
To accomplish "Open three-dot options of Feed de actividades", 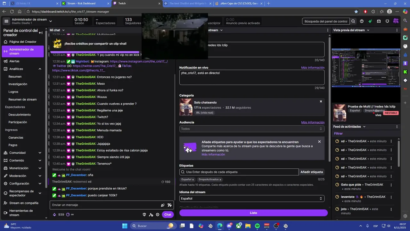I will click(397, 127).
